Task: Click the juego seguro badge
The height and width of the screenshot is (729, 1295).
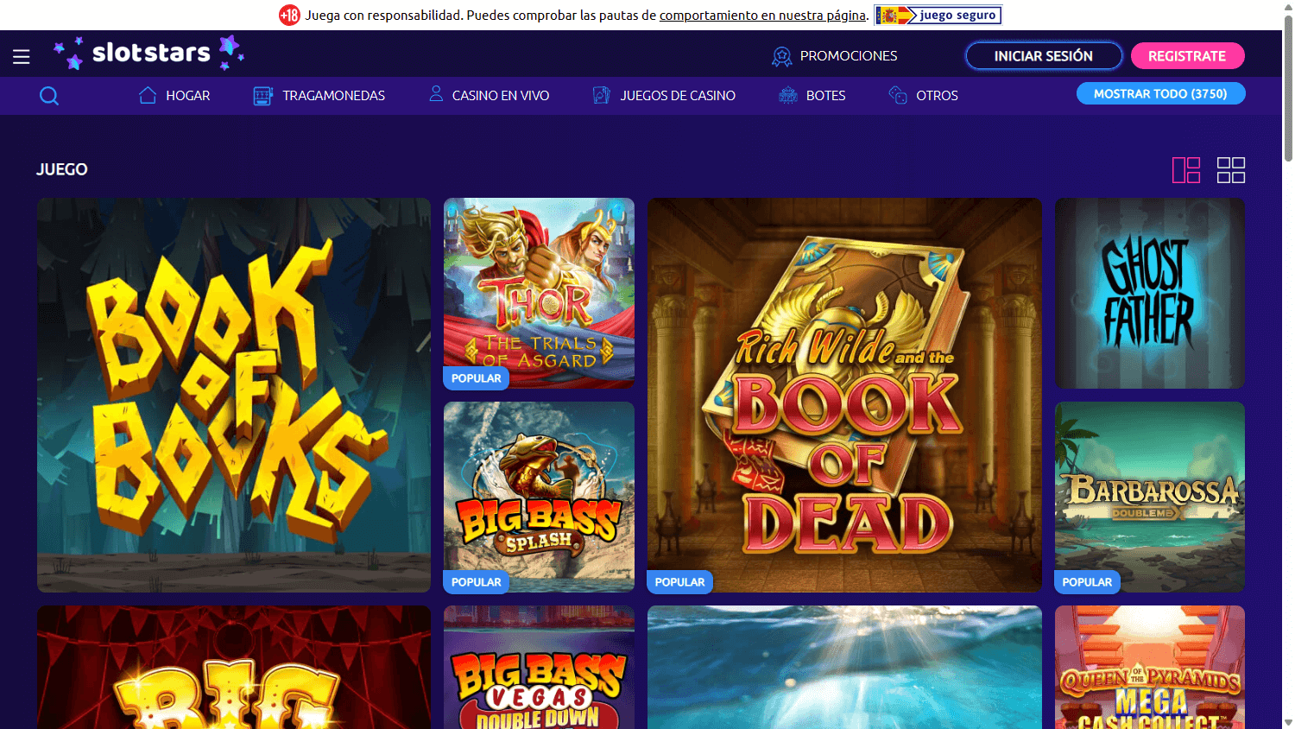Action: pos(938,15)
